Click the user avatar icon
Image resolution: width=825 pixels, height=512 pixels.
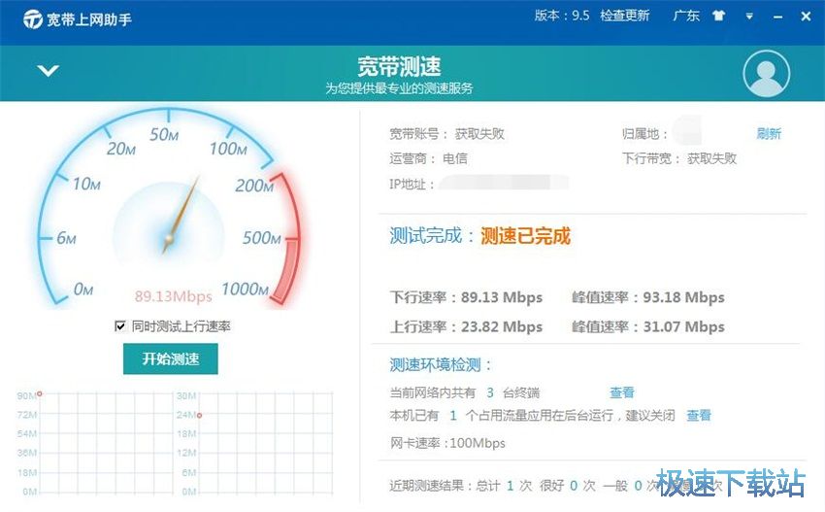(766, 74)
